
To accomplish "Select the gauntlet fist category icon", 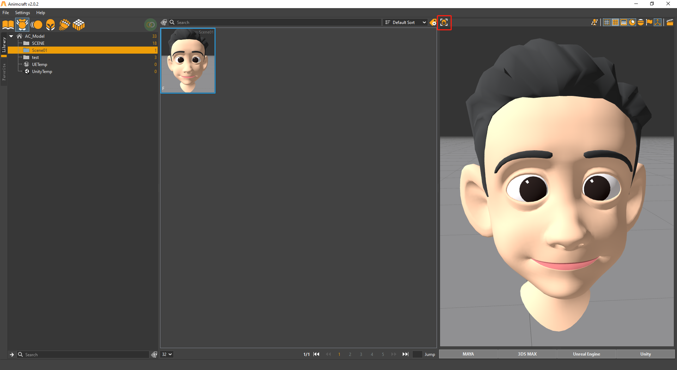I will point(65,25).
